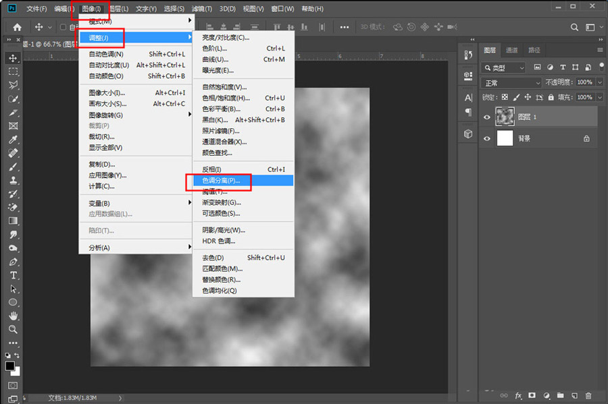Click the 图层 1 layer thumbnail
This screenshot has width=608, height=404.
[505, 117]
